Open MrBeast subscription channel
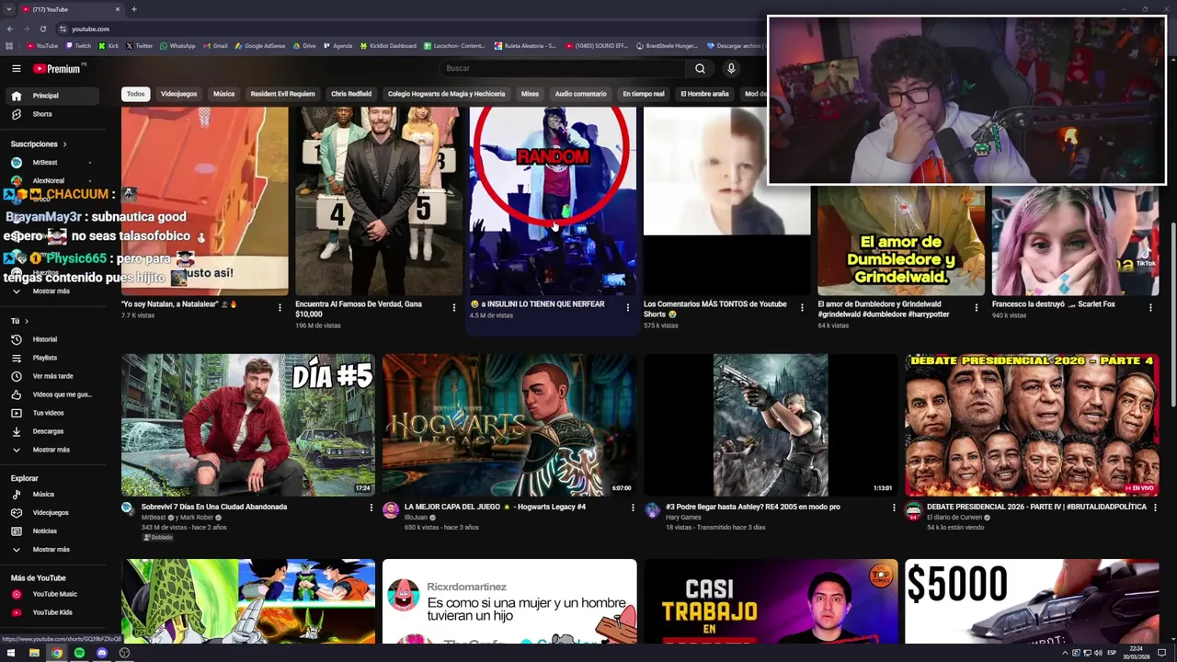The height and width of the screenshot is (662, 1177). point(44,163)
